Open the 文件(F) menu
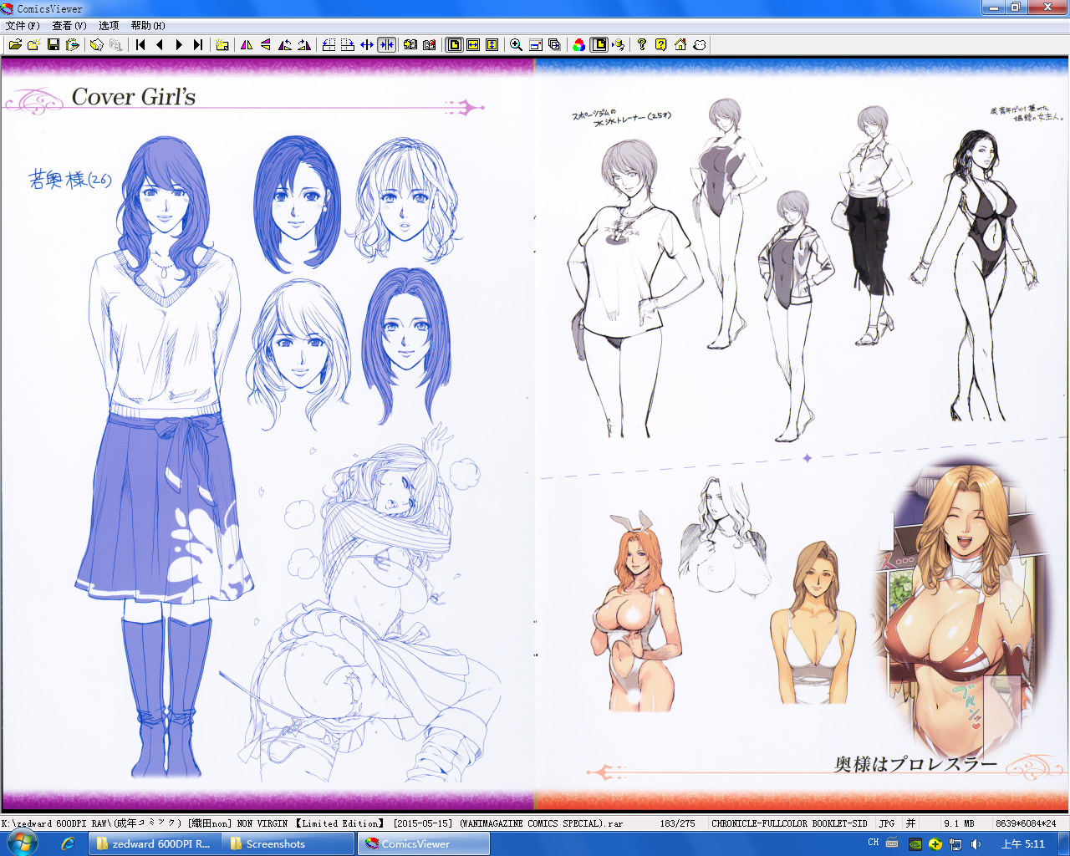This screenshot has height=856, width=1070. coord(23,26)
